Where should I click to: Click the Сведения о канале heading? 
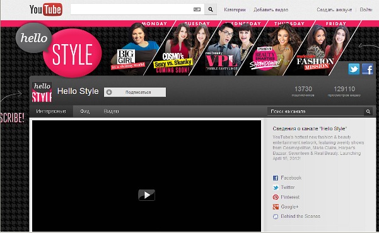pyautogui.click(x=310, y=128)
